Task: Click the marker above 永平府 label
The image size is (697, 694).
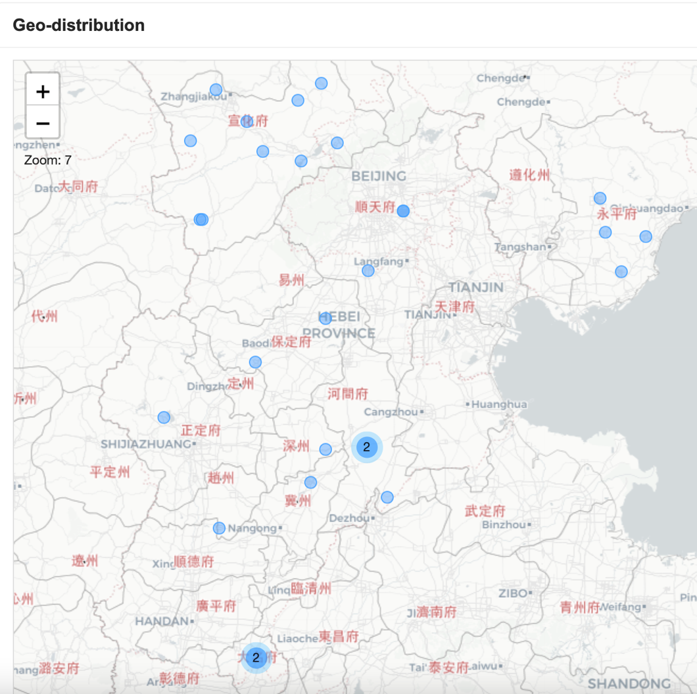Action: (600, 198)
